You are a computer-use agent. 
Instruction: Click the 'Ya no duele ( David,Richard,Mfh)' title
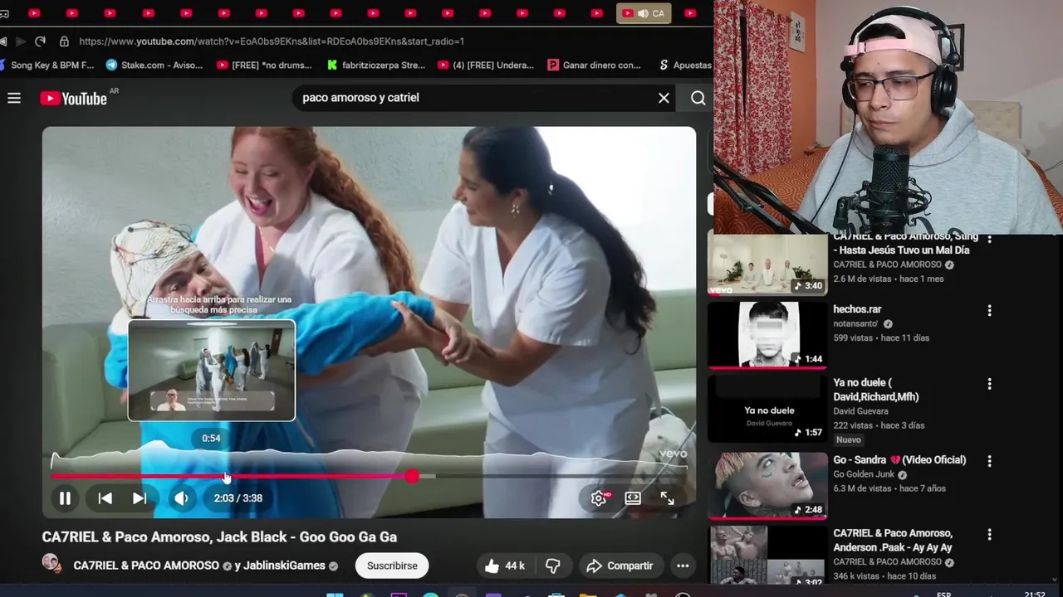pos(875,390)
